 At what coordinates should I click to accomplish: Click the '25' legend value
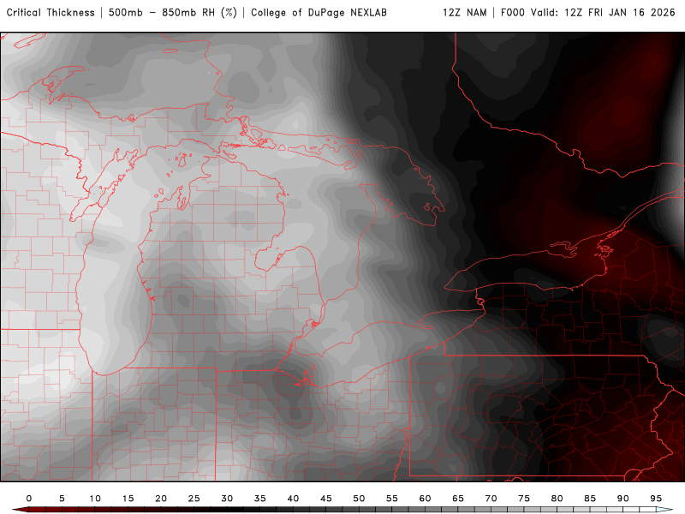pyautogui.click(x=194, y=499)
